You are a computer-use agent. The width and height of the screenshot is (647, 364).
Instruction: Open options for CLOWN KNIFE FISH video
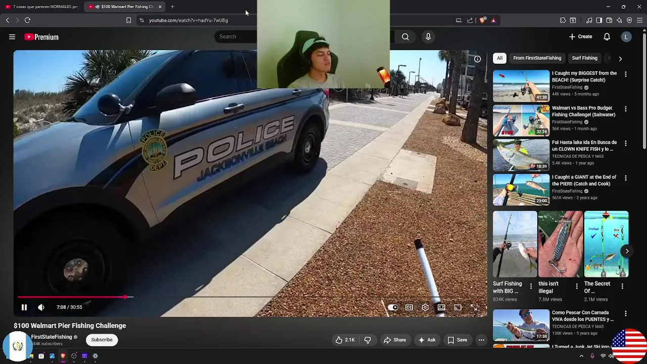pos(625,144)
